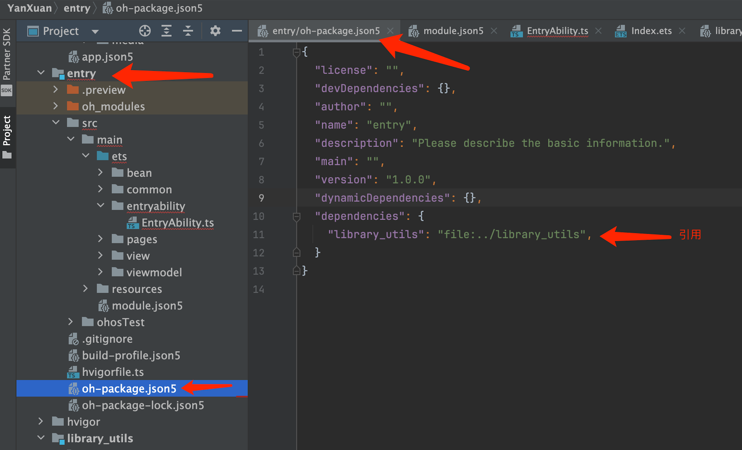Hide the Project panel with minus icon
Screen dimensions: 742x450
click(x=237, y=31)
